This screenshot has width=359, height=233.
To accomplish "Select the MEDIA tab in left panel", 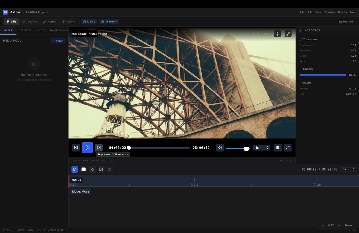I will (8, 30).
